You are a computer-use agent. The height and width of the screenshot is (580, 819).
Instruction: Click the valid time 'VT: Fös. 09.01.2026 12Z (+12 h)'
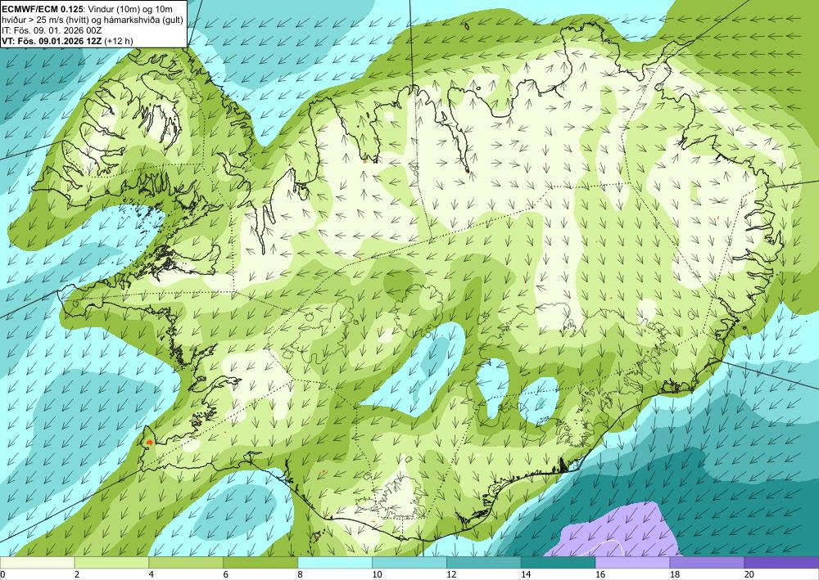click(x=67, y=41)
